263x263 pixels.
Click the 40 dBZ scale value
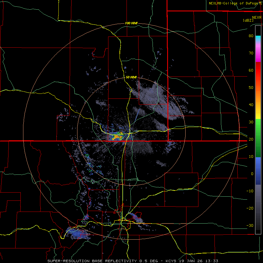pyautogui.click(x=251, y=105)
